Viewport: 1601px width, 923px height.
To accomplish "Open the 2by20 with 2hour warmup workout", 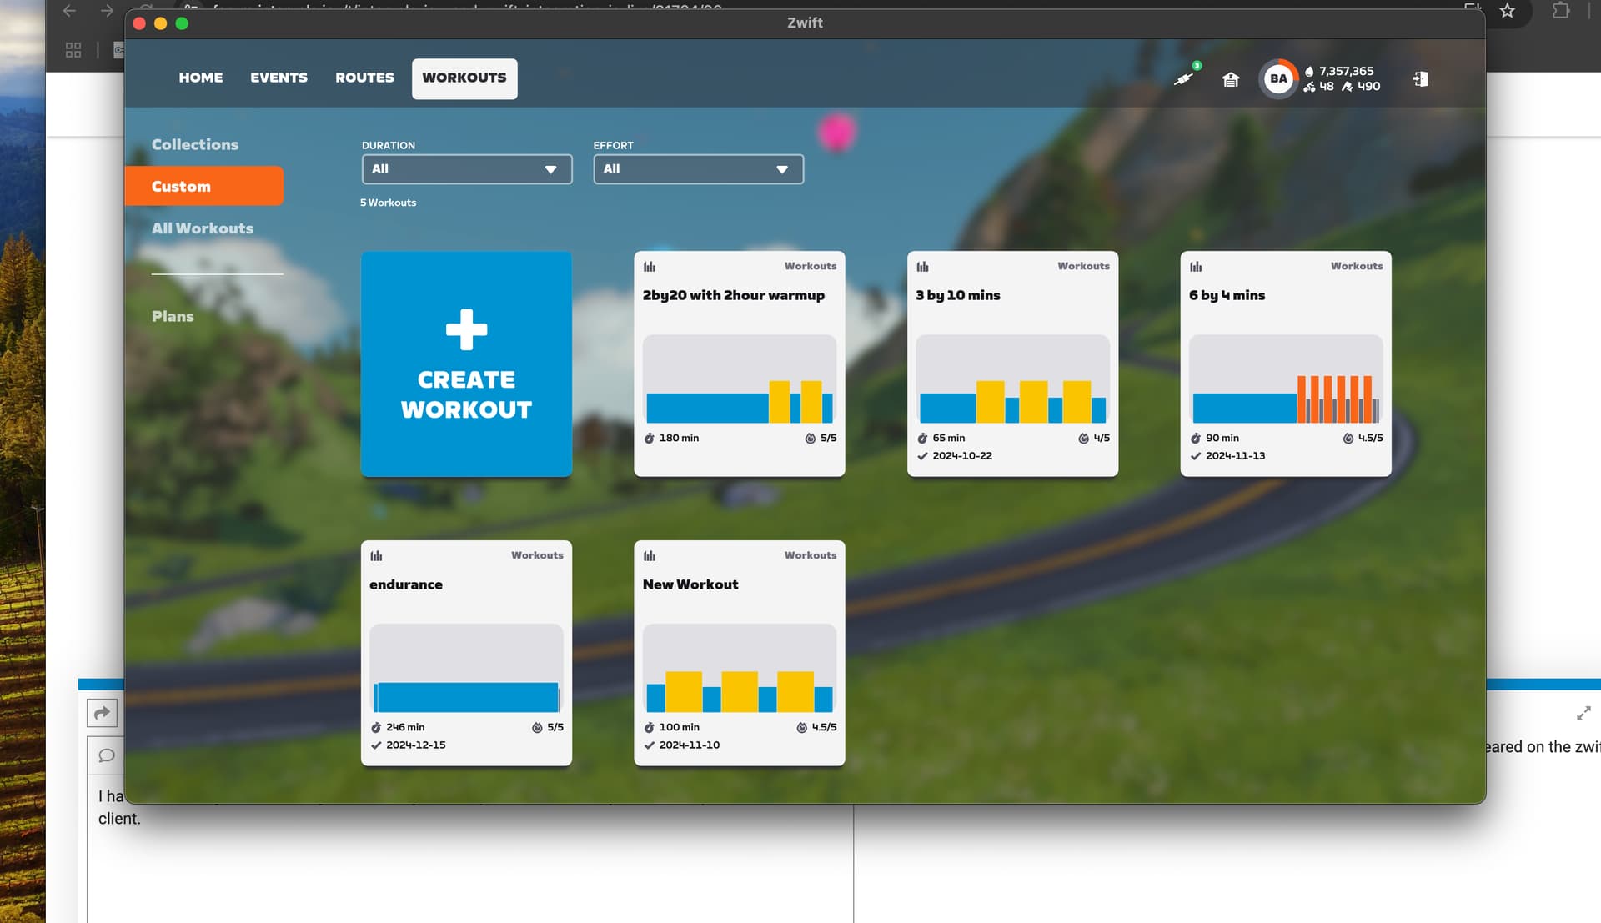I will pyautogui.click(x=740, y=364).
